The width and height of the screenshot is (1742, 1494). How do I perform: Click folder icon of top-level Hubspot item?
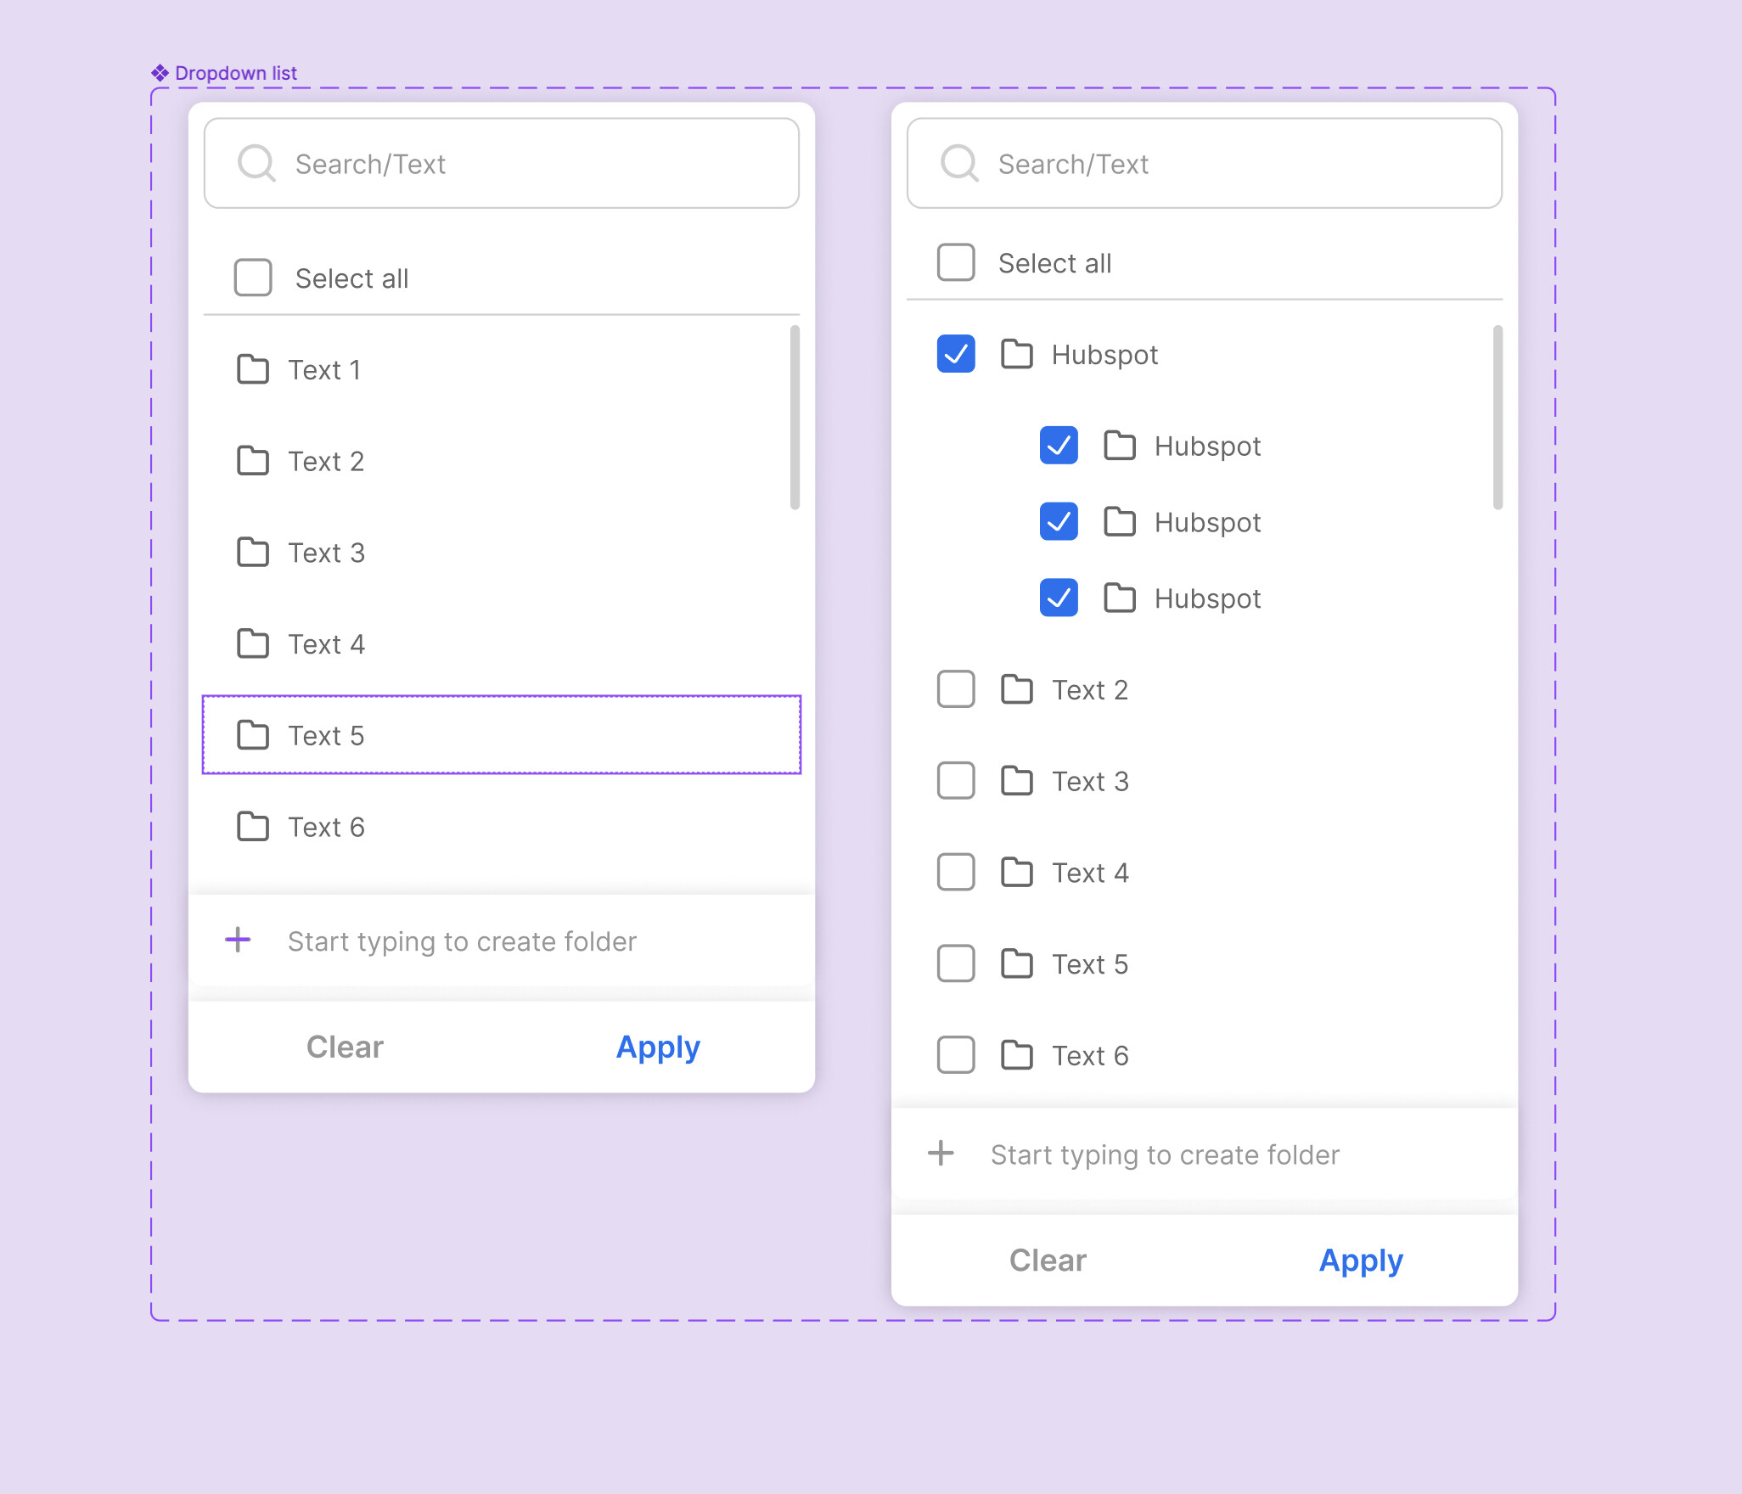click(x=1016, y=354)
